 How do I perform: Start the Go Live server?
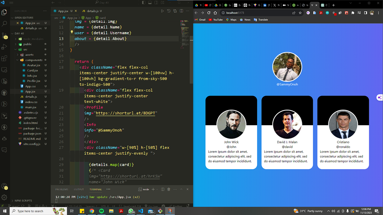[151, 206]
